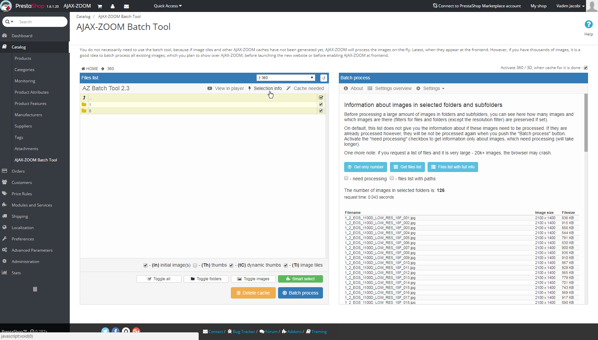Go up one folder level arrow

click(84, 98)
